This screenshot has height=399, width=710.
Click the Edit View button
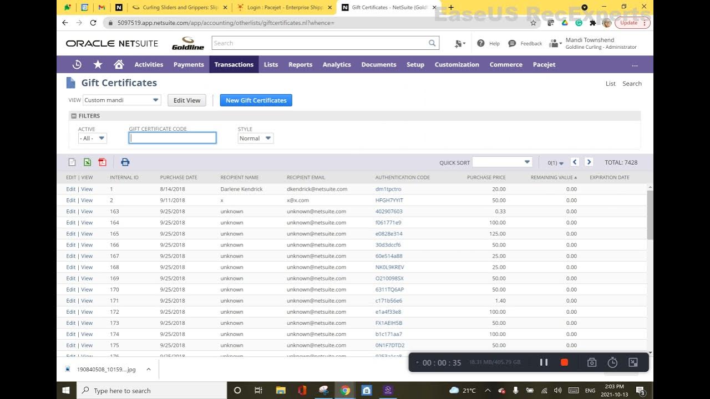(186, 100)
